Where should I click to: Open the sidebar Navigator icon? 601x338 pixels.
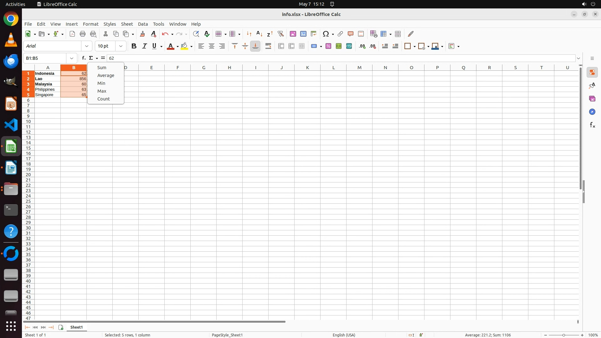click(592, 112)
